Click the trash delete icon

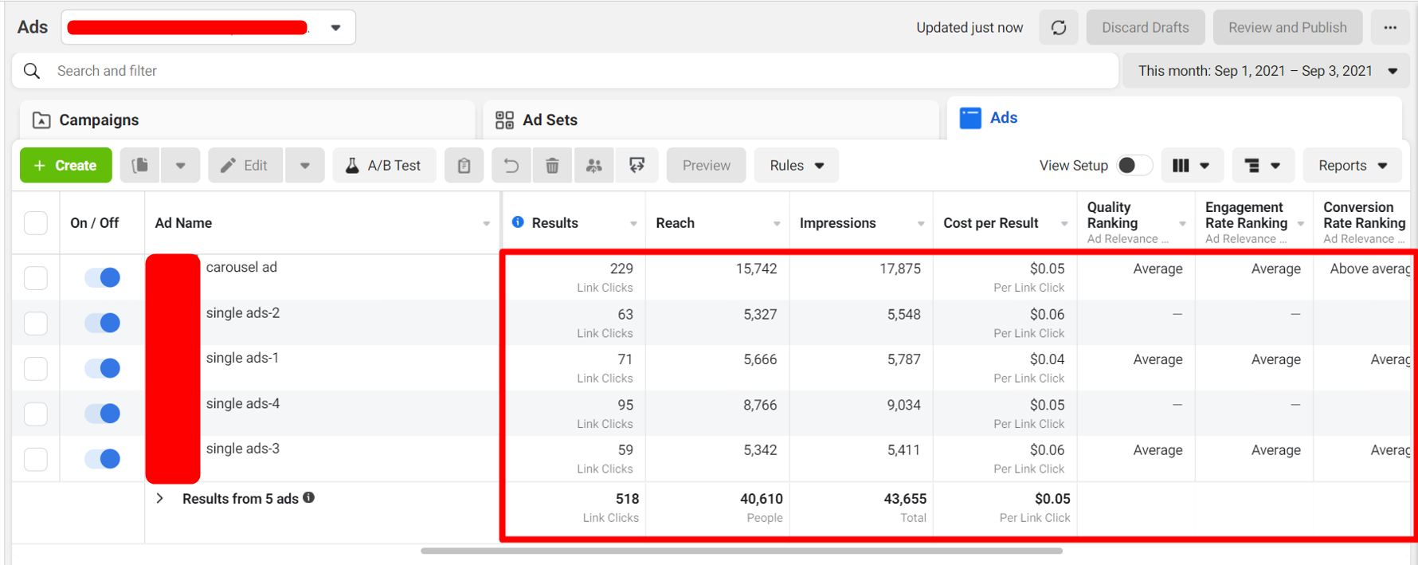point(552,165)
